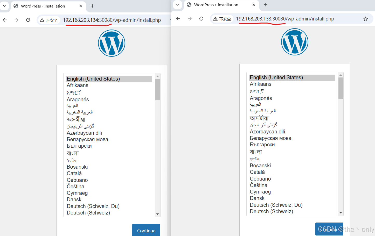375x236 pixels.
Task: Reload page in left browser window
Action: (x=28, y=20)
